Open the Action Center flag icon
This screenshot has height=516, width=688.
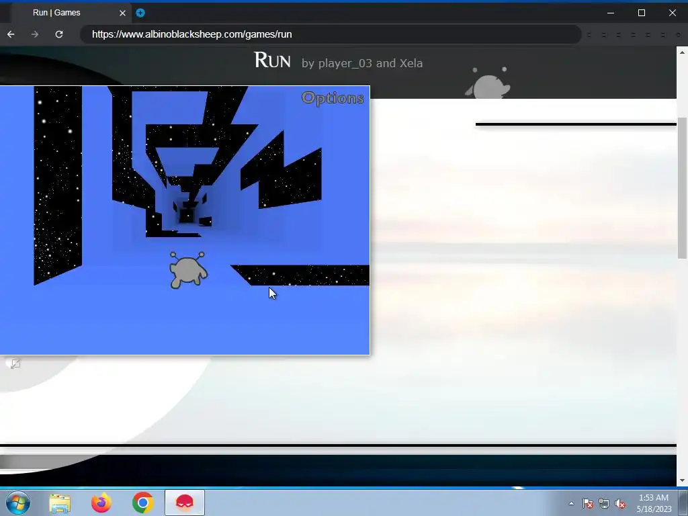pyautogui.click(x=588, y=504)
